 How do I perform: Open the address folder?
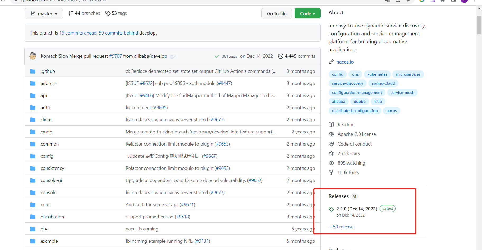click(x=48, y=83)
